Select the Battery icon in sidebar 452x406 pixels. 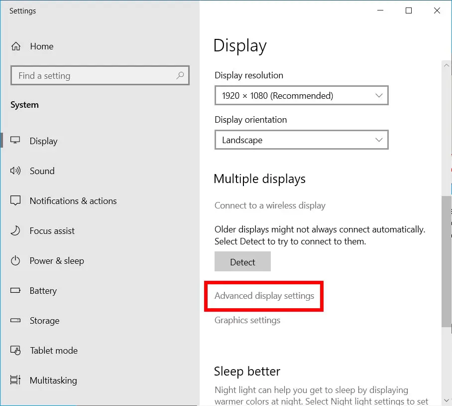[x=15, y=291]
